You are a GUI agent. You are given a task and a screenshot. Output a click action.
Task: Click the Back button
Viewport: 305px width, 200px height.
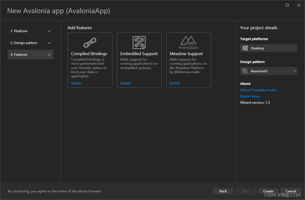[x=223, y=191]
